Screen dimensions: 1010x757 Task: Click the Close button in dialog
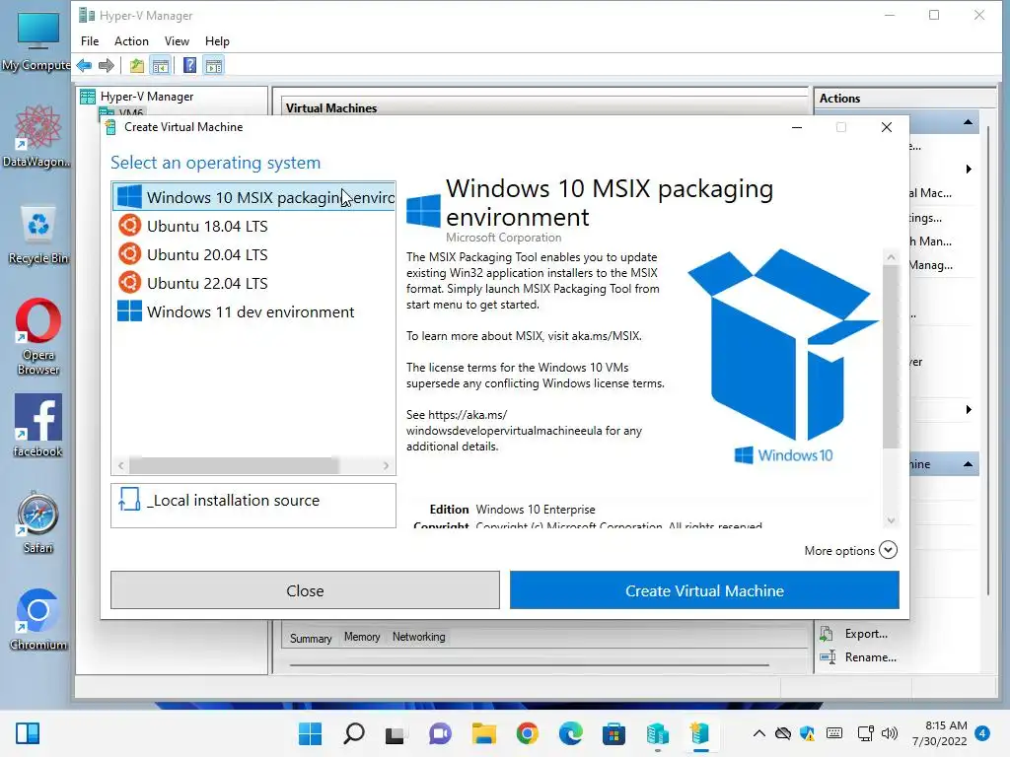(306, 589)
